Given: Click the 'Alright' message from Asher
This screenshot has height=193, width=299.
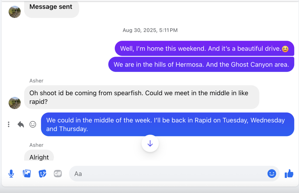Looking at the screenshot, I should [39, 157].
